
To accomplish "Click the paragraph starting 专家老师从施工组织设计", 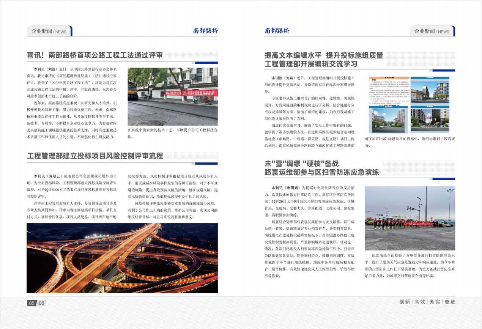I will coord(310,108).
